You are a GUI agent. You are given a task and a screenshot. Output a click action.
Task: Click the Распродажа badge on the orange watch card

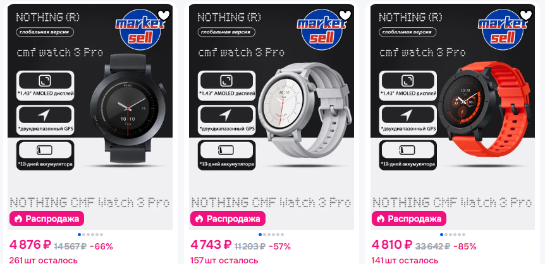[x=409, y=219]
